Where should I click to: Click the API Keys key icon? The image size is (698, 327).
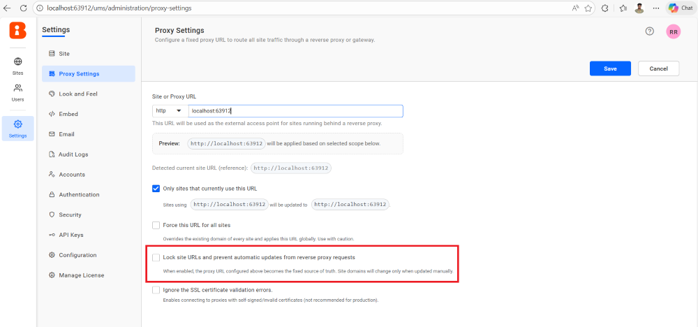pos(52,235)
